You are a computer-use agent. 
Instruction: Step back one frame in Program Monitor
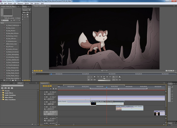click(101, 77)
